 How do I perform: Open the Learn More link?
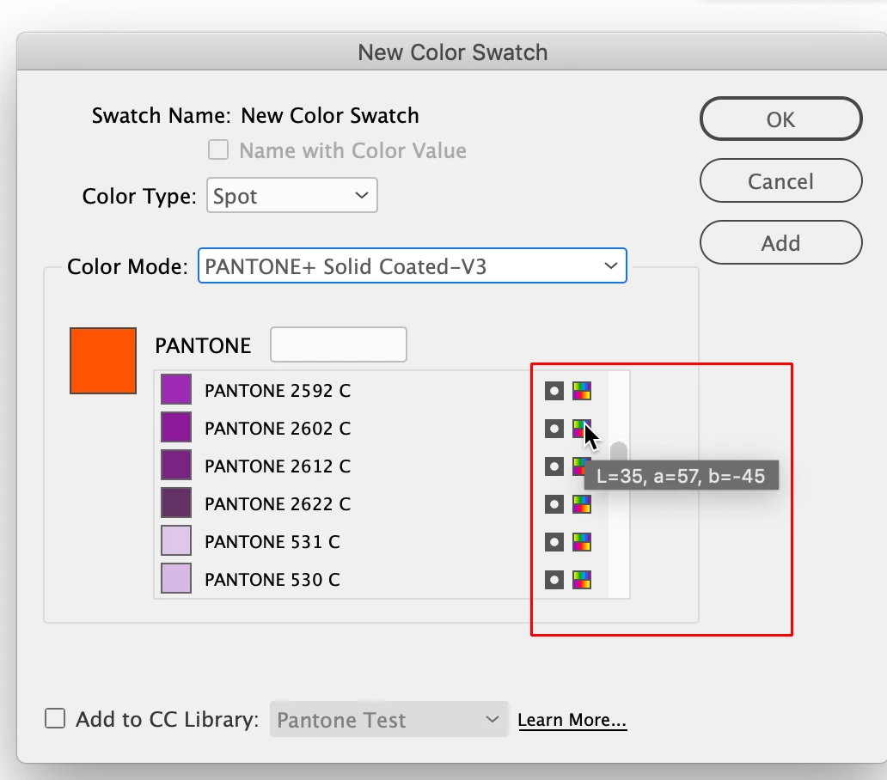572,720
